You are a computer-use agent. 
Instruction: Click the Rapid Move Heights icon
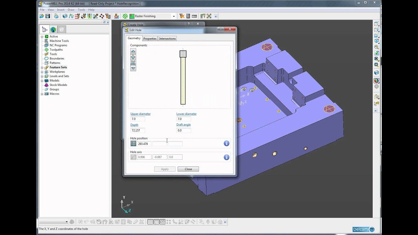click(x=77, y=16)
